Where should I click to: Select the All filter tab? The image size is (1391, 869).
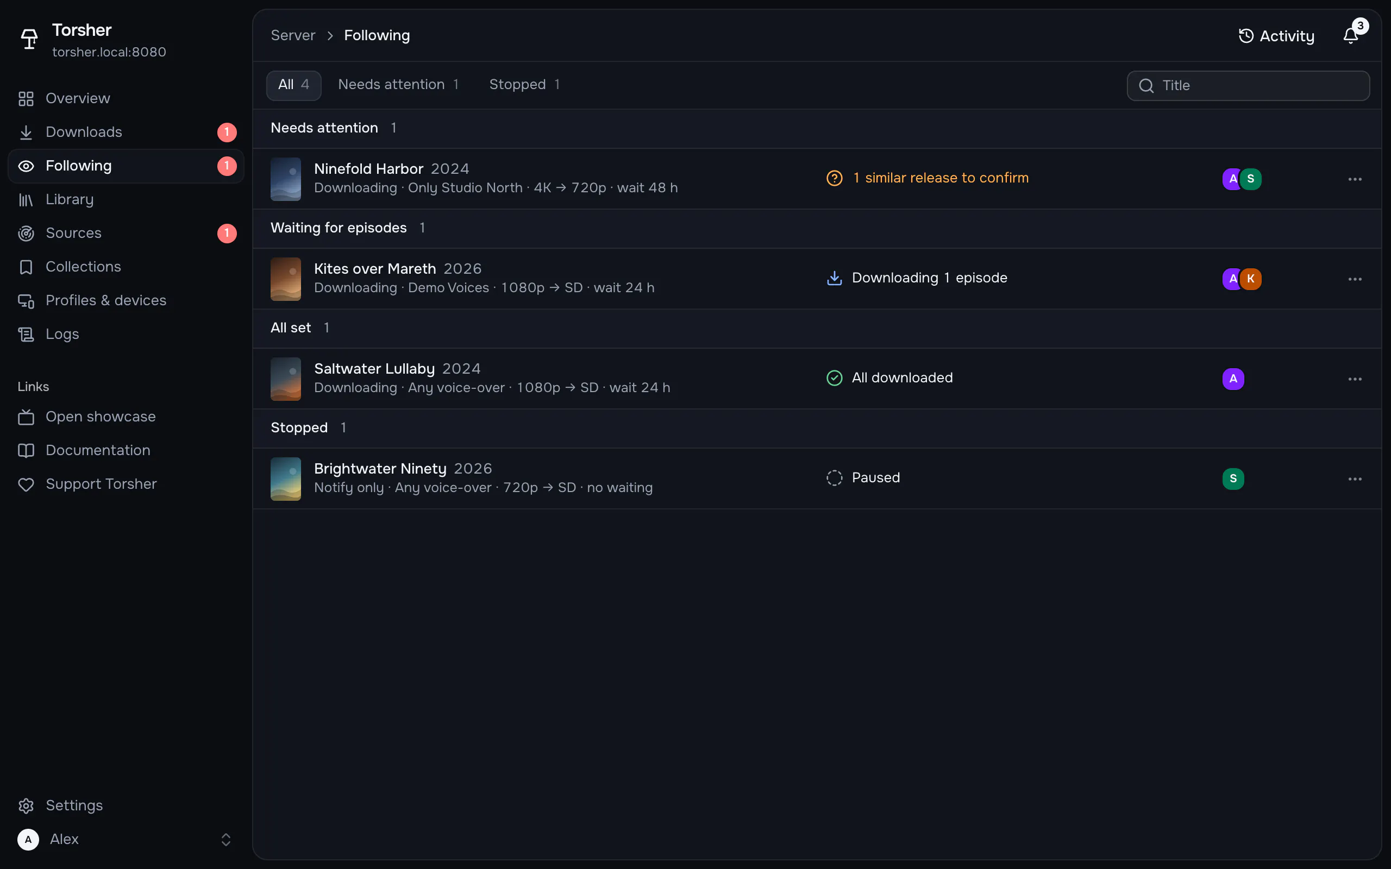[x=294, y=85]
